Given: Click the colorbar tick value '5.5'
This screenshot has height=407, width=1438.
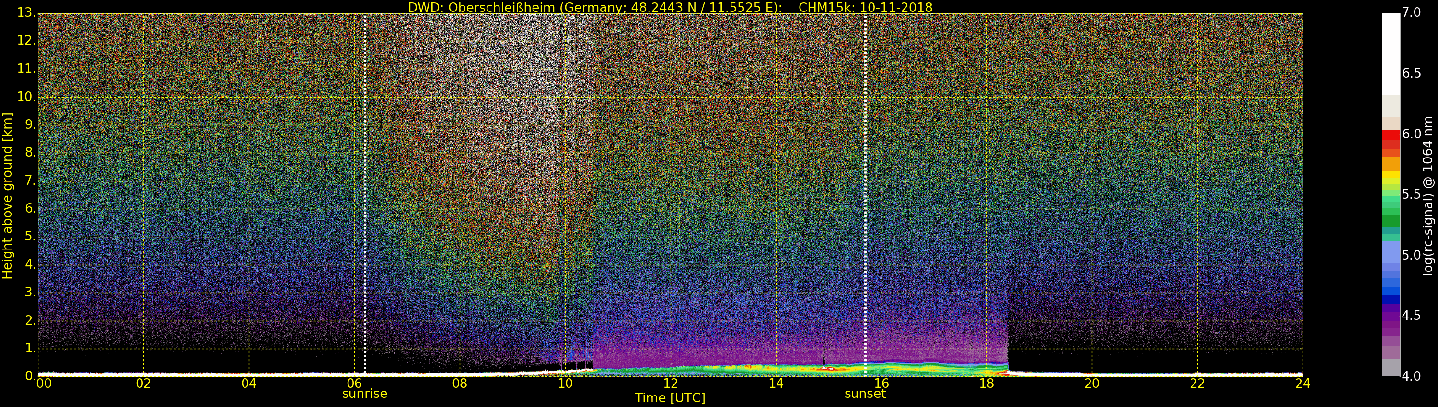Looking at the screenshot, I should coord(1411,194).
